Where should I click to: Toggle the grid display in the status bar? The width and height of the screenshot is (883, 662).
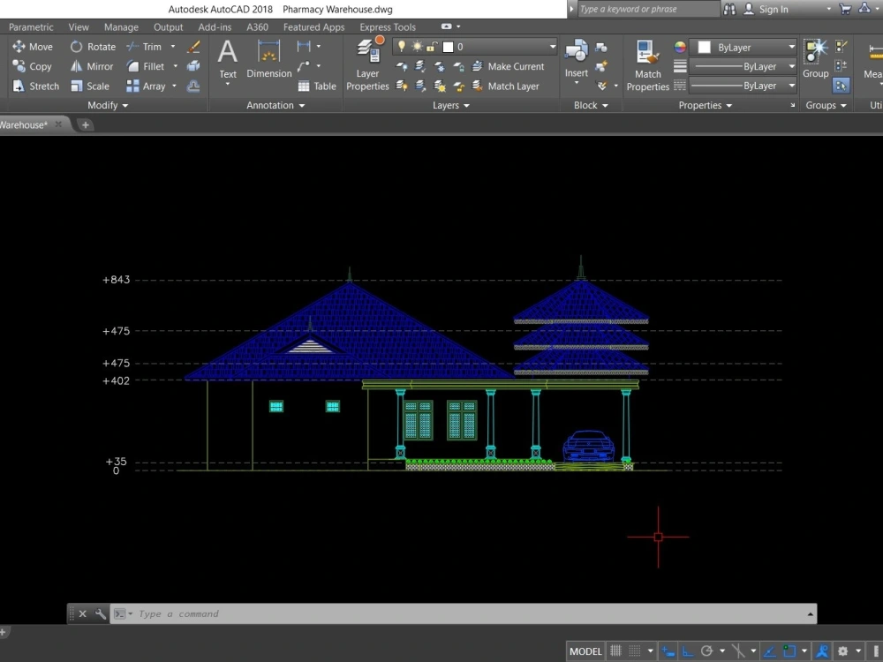(616, 651)
